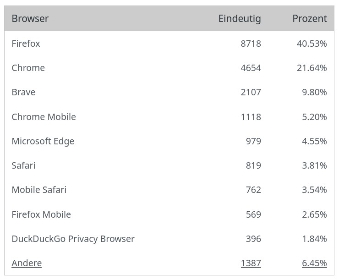Click the Eindeutig column header
Viewport: 339px width, 280px height.
[240, 19]
